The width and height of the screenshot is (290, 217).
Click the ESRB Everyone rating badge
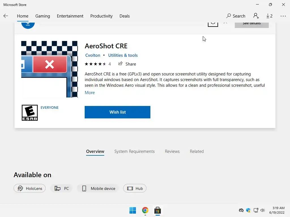[x=29, y=113]
